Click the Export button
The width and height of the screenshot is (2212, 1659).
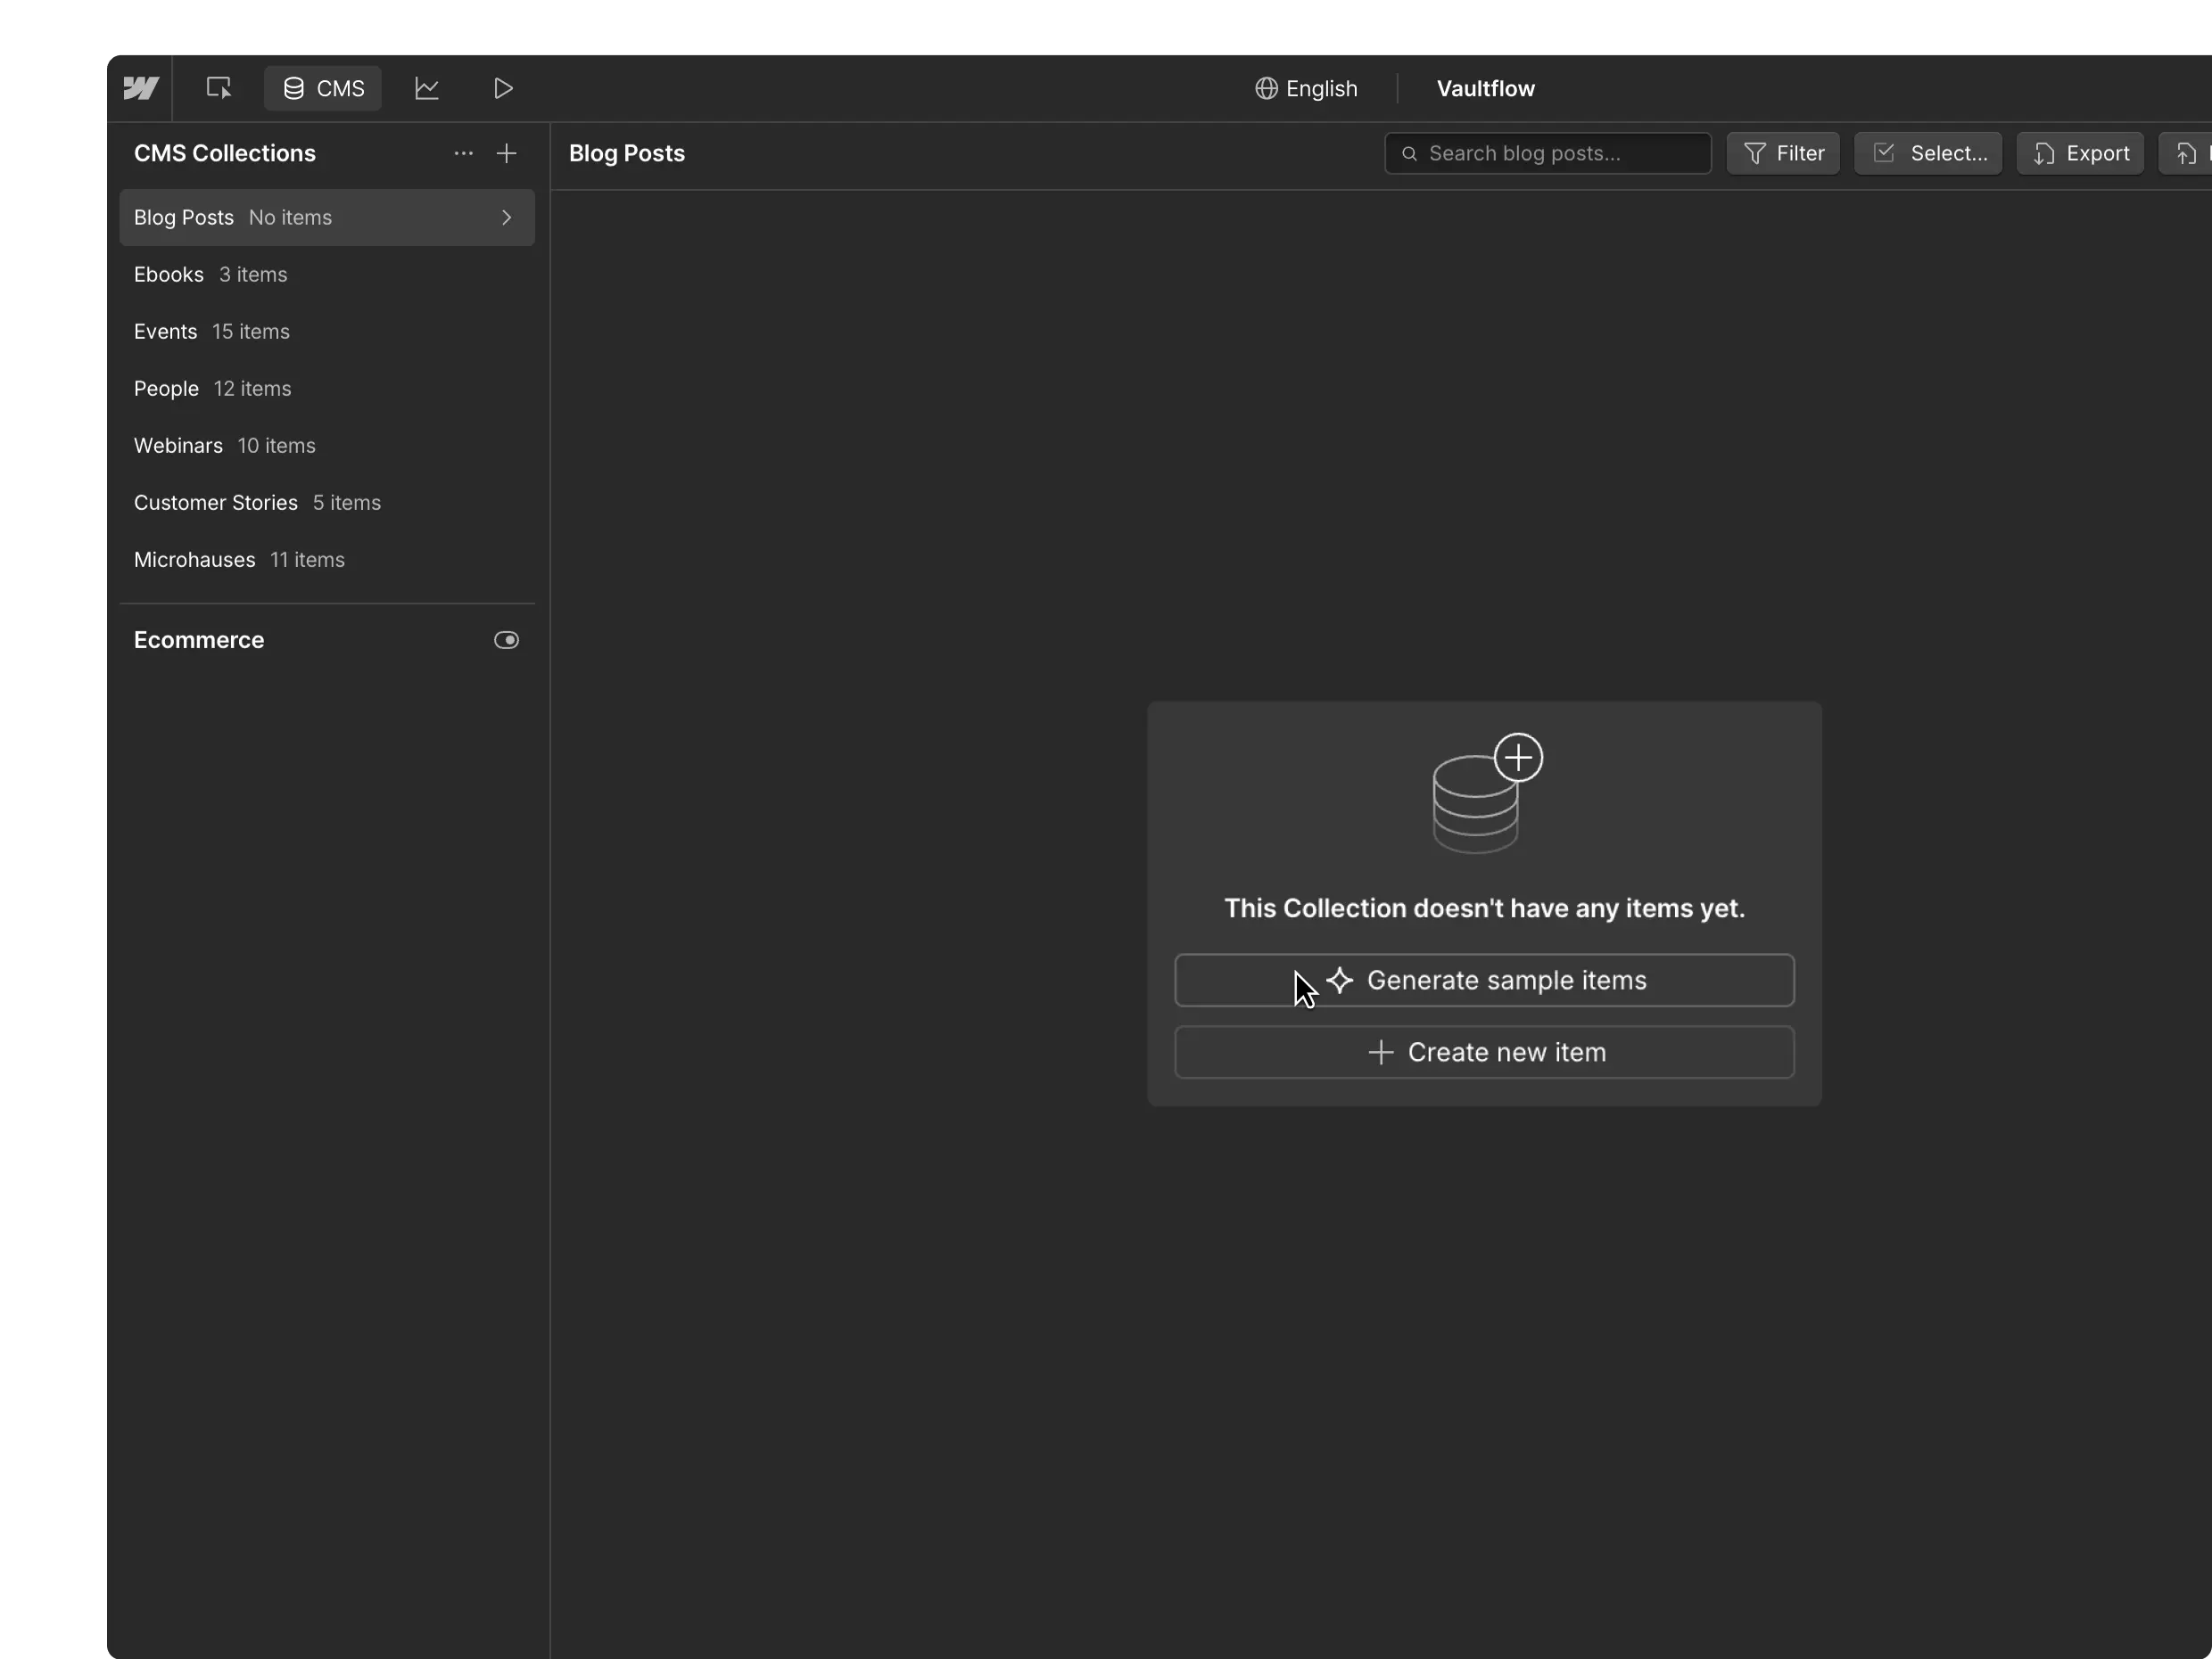coord(2080,153)
